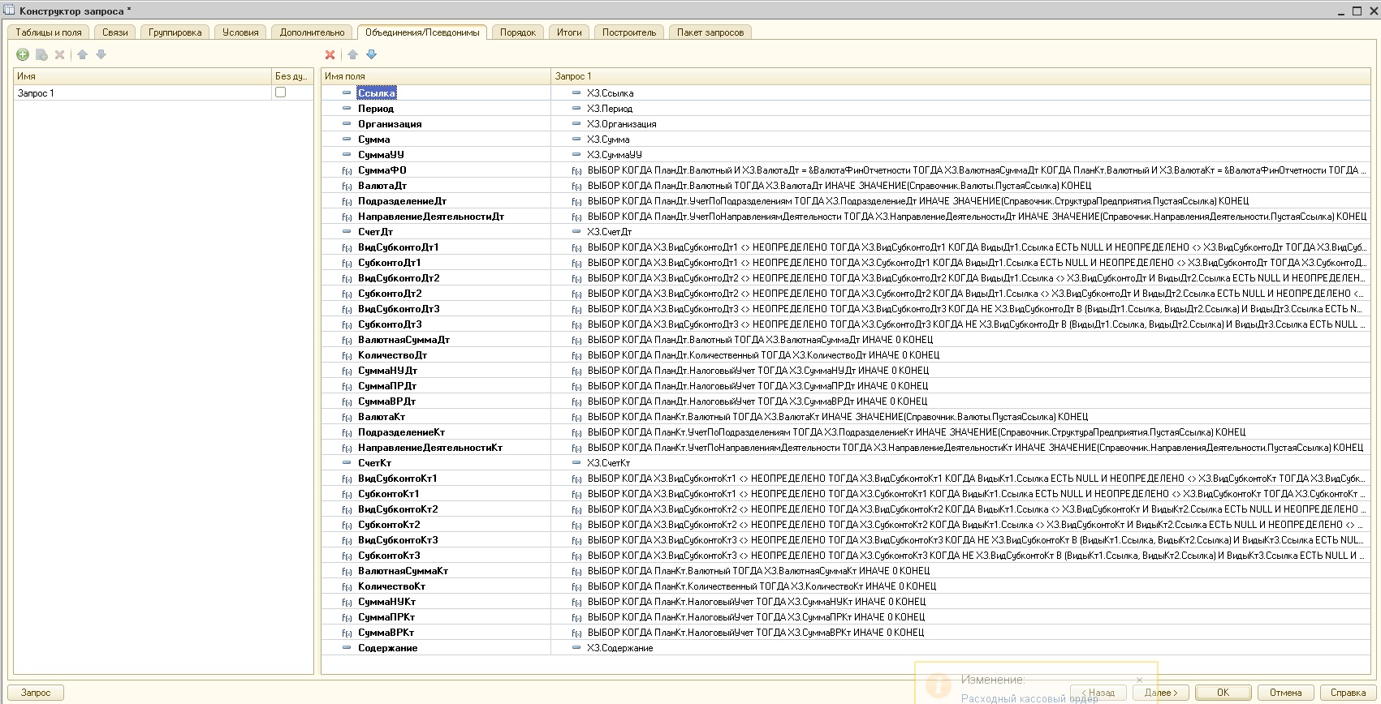
Task: Click the Х3.Период cell
Action: click(x=610, y=109)
